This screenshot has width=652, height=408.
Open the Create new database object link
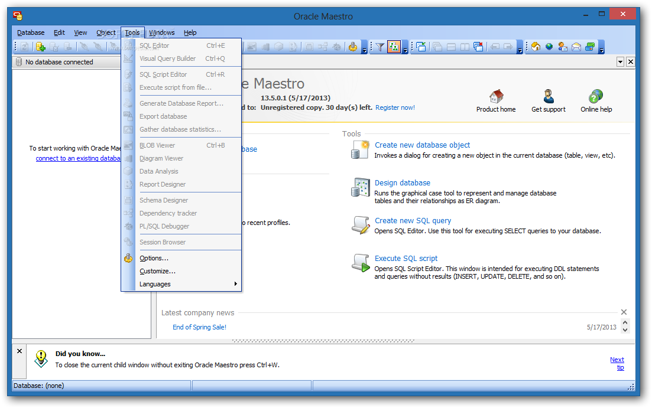click(x=422, y=145)
